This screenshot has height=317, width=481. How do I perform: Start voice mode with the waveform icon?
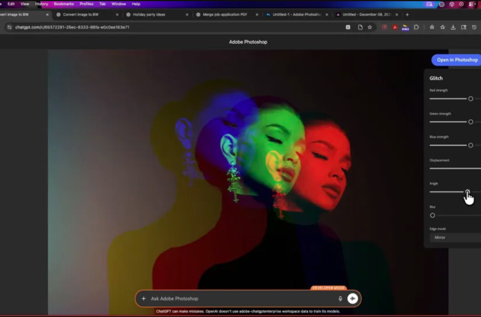click(353, 298)
